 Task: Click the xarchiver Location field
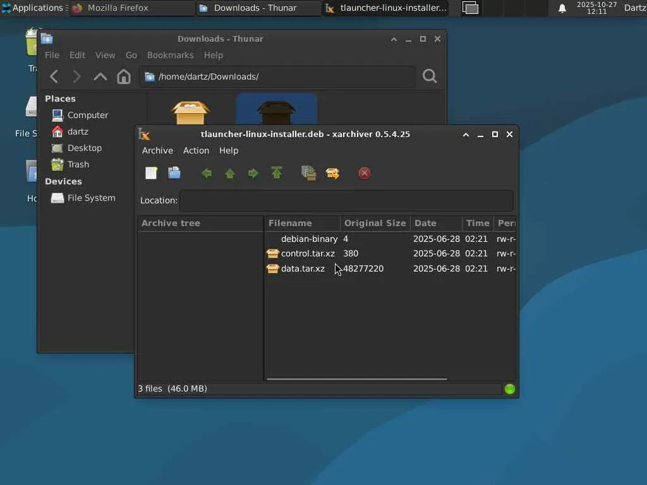click(346, 200)
